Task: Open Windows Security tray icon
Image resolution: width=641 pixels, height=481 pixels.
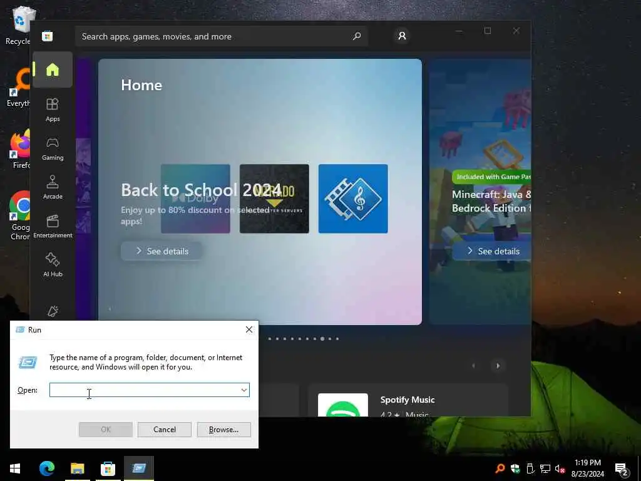Action: 515,468
